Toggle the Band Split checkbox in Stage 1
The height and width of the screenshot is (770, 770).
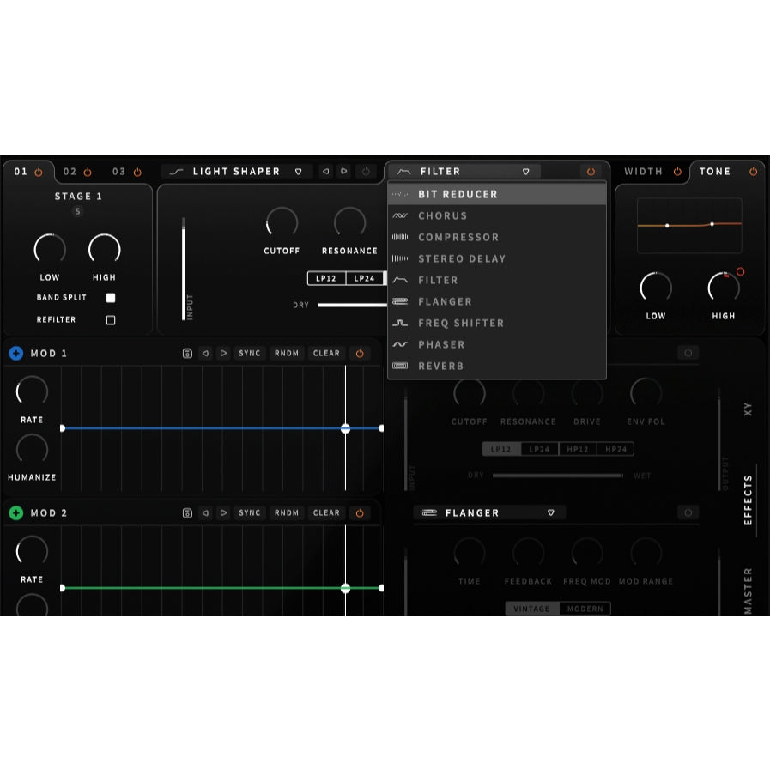(110, 297)
